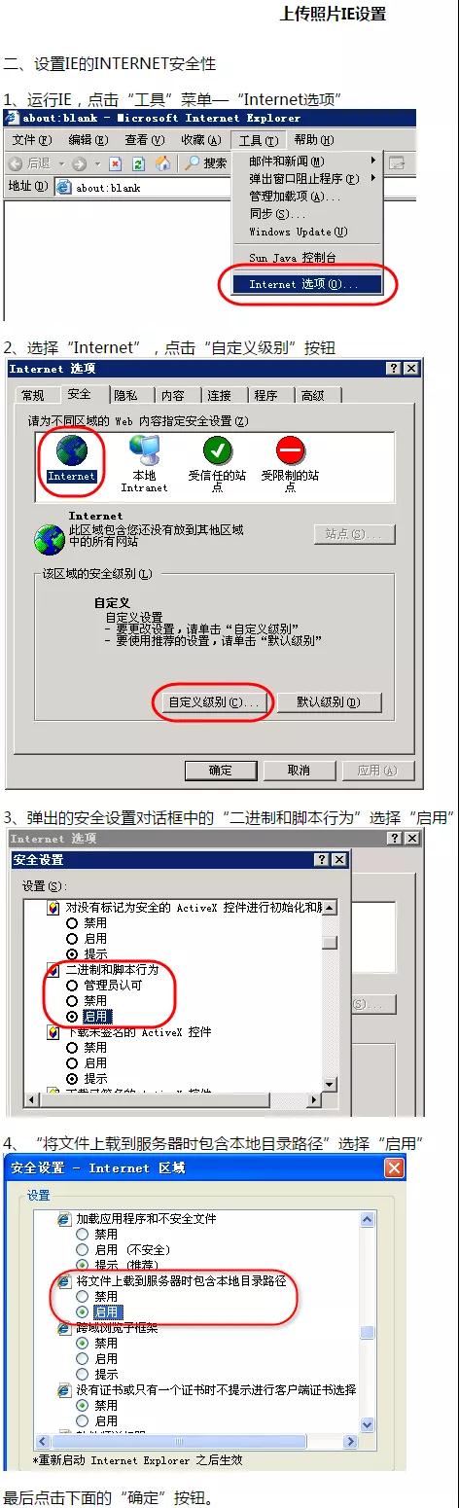
Task: Choose the 受限制的站点 red icon
Action: click(290, 450)
